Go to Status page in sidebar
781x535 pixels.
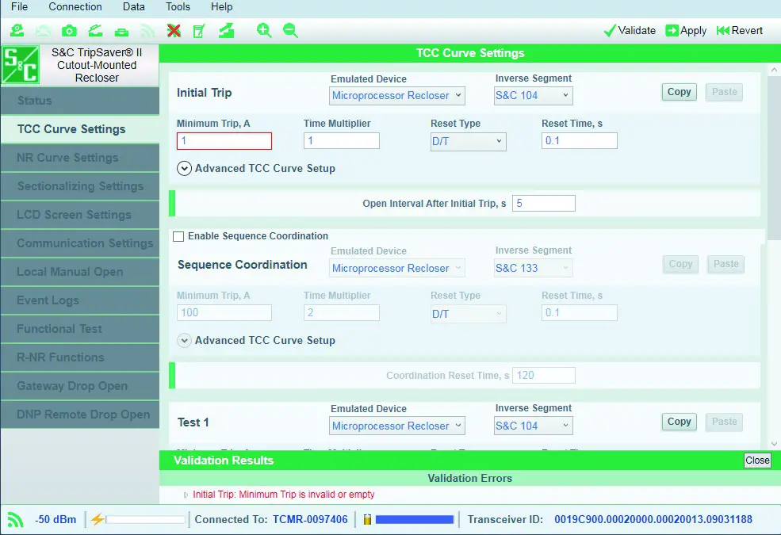[80, 101]
